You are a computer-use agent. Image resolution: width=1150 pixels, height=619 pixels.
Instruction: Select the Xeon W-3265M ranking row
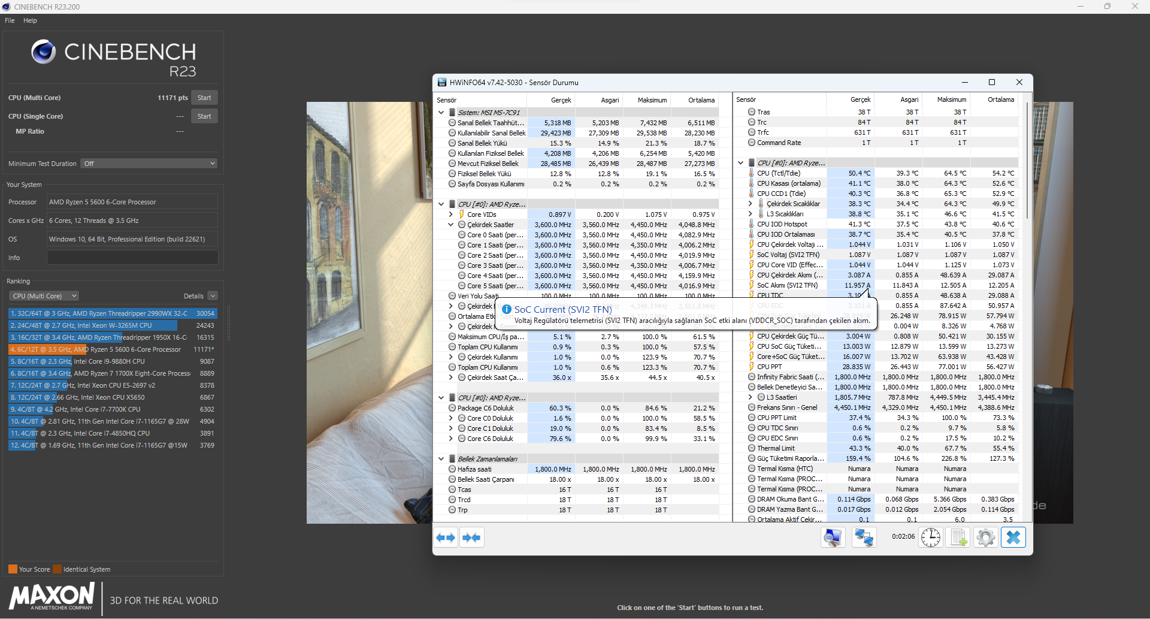tap(112, 325)
